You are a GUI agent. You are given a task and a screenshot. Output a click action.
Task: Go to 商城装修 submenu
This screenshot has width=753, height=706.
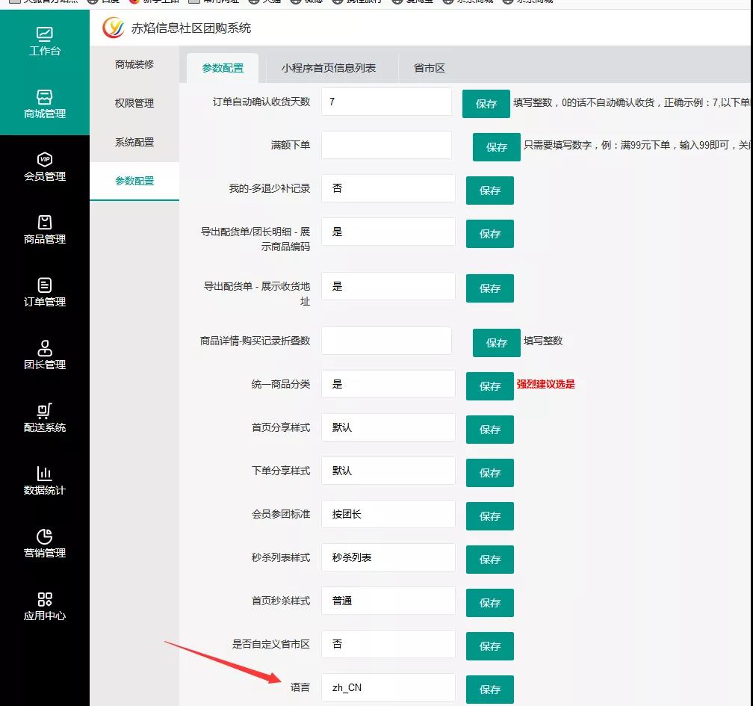[134, 64]
